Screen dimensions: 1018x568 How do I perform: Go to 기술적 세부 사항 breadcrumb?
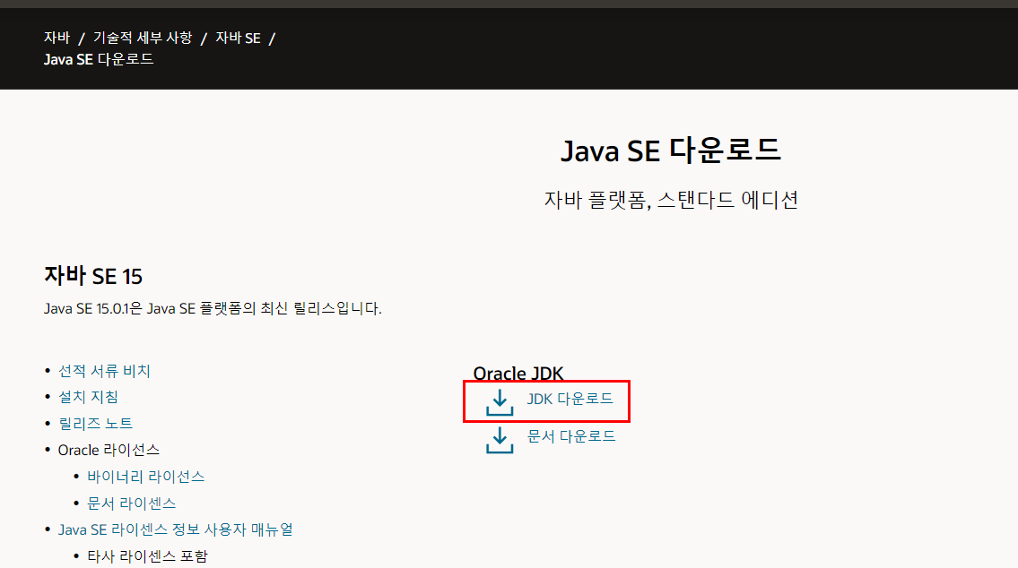pos(143,38)
